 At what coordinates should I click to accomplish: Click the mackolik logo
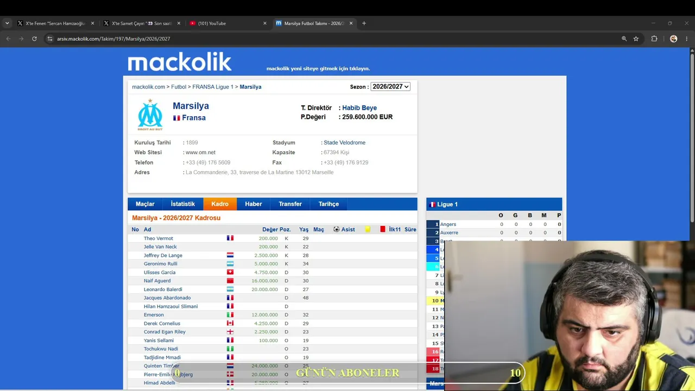tap(180, 62)
